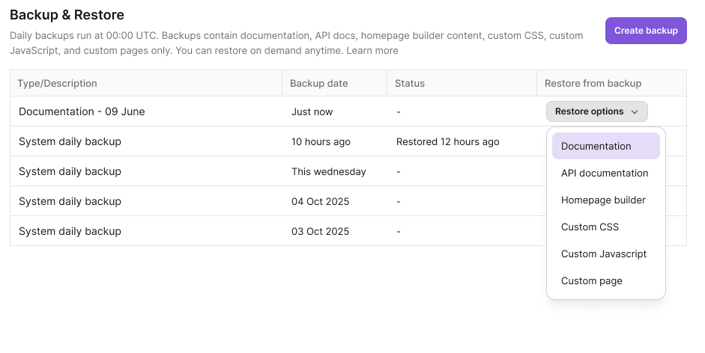This screenshot has height=353, width=705.
Task: Select Documentation from restore menu
Action: pyautogui.click(x=605, y=146)
